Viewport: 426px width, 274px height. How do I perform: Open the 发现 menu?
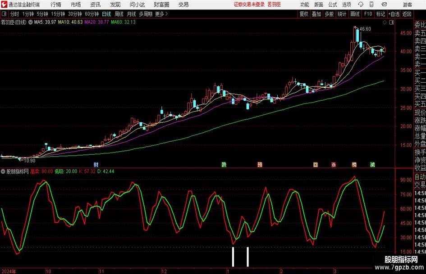click(x=115, y=4)
